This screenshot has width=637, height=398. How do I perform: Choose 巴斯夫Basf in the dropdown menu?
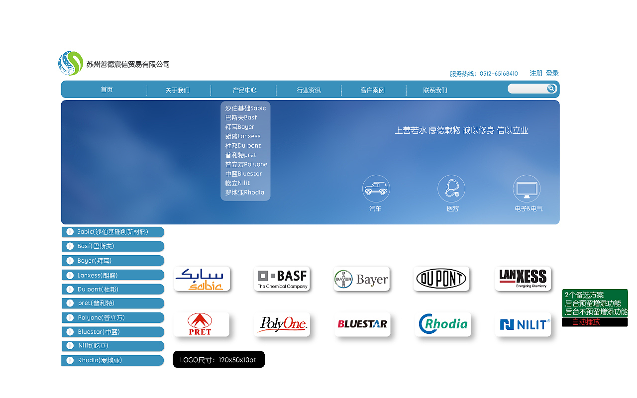[241, 117]
